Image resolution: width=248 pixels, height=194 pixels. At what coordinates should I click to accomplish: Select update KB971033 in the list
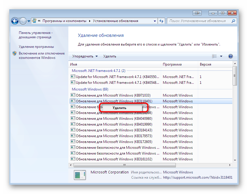click(151, 95)
